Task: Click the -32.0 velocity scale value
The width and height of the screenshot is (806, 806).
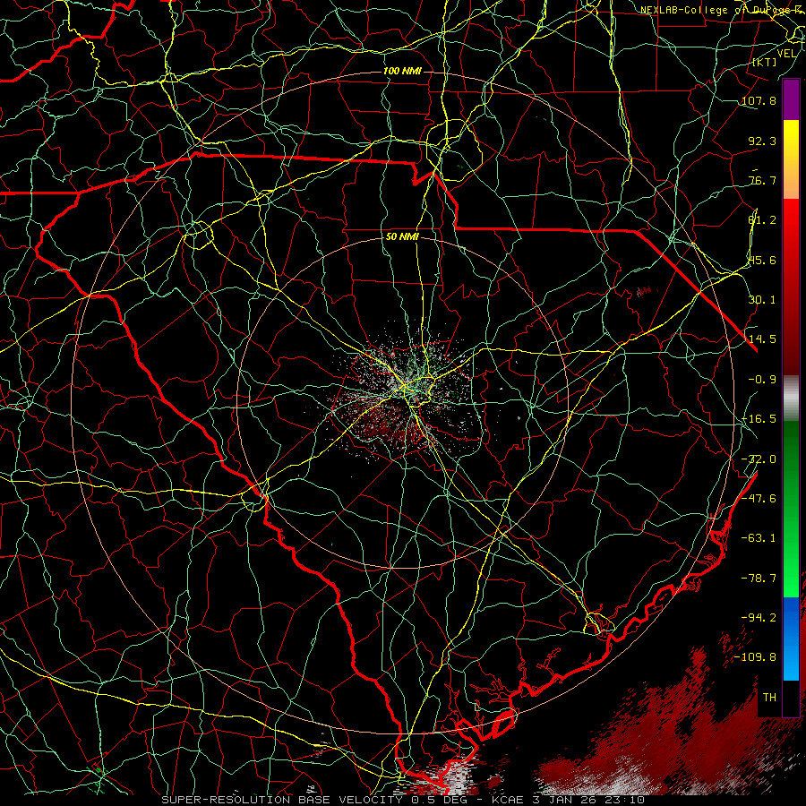Action: click(759, 459)
